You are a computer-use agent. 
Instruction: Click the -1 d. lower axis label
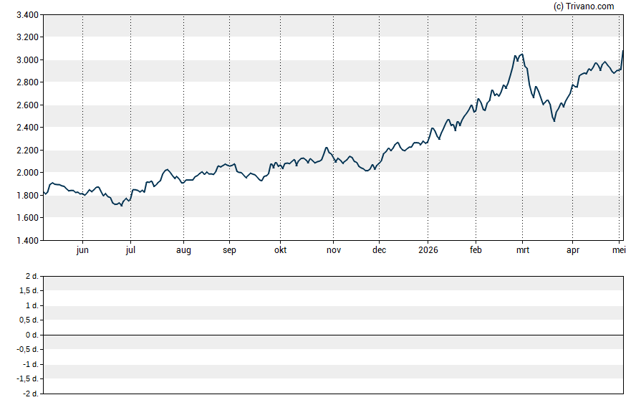click(31, 364)
